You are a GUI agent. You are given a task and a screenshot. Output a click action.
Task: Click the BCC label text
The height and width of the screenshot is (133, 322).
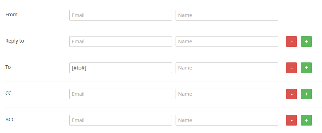10,120
